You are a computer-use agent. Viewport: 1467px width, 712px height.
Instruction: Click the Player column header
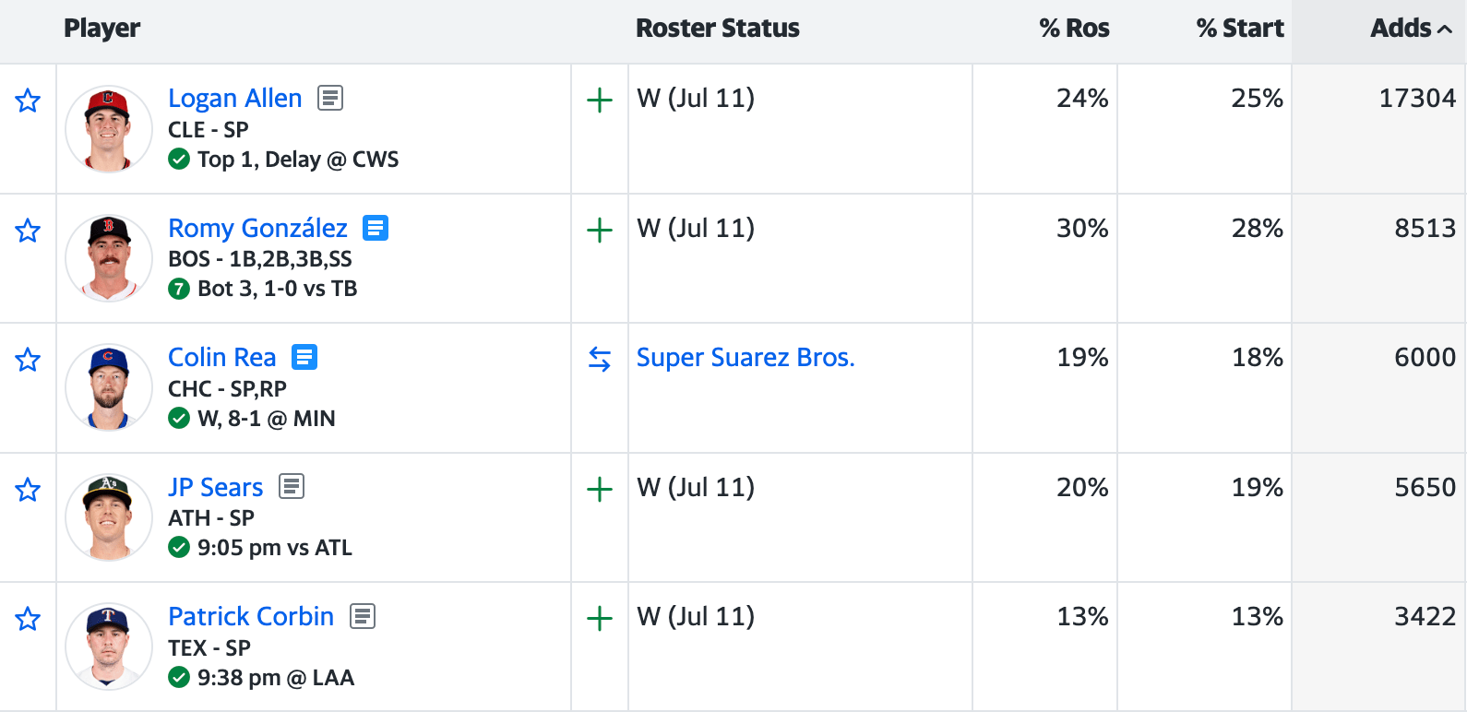101,29
